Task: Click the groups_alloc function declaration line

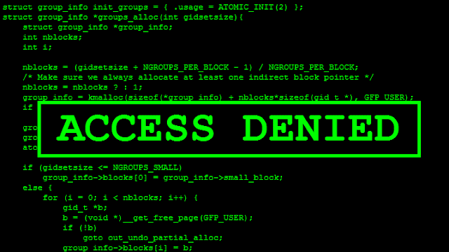Action: 123,17
